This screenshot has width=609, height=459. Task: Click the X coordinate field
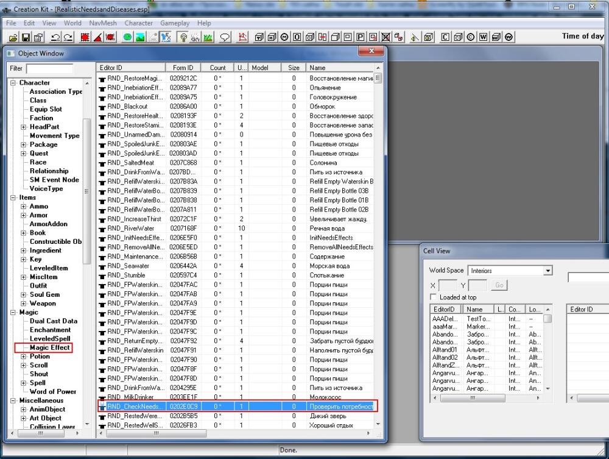coord(448,285)
